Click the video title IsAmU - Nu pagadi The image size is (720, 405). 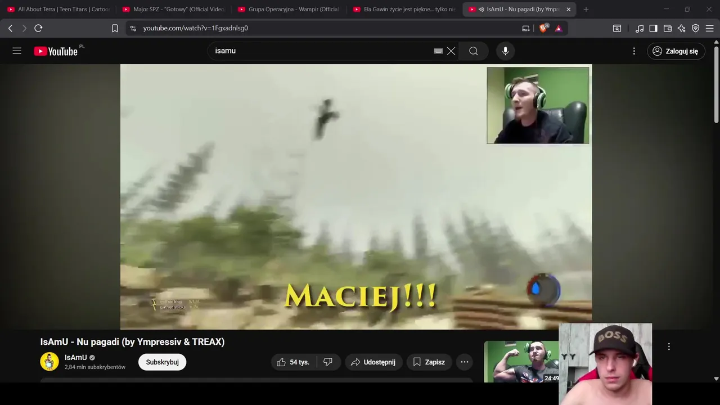tap(132, 342)
